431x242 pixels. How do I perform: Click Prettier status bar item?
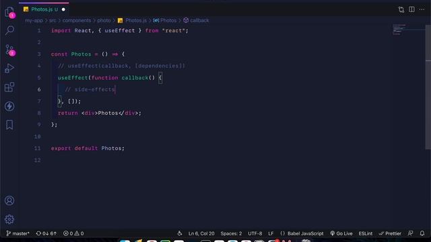click(x=390, y=233)
